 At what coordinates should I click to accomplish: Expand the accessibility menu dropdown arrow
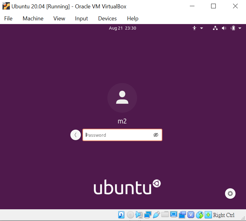(202, 28)
